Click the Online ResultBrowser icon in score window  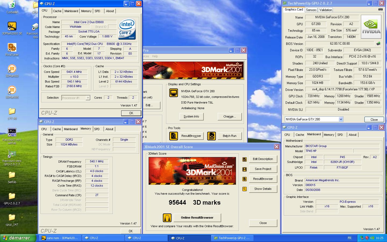coord(167,218)
